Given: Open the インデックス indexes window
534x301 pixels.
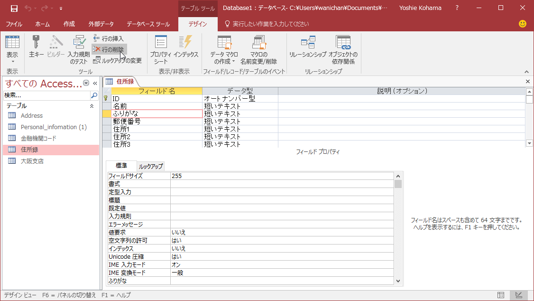Looking at the screenshot, I should tap(186, 47).
